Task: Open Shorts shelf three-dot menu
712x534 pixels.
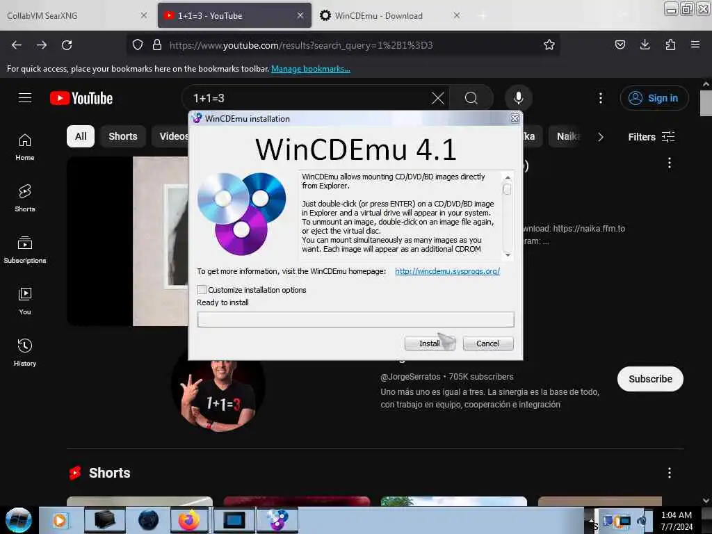Action: point(669,473)
